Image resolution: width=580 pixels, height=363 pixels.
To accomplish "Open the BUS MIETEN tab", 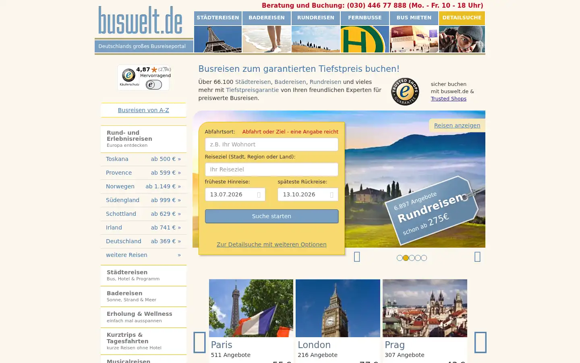I will coord(414,18).
